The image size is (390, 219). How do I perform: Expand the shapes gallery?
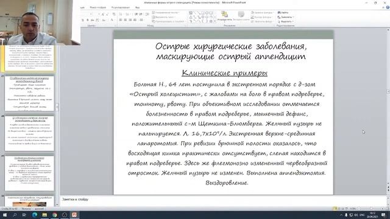pos(214,22)
